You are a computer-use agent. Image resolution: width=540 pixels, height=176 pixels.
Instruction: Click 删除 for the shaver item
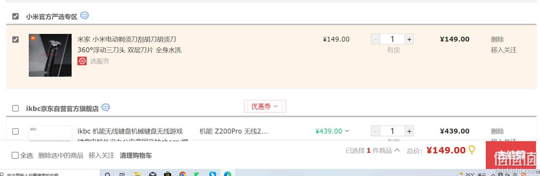point(497,39)
